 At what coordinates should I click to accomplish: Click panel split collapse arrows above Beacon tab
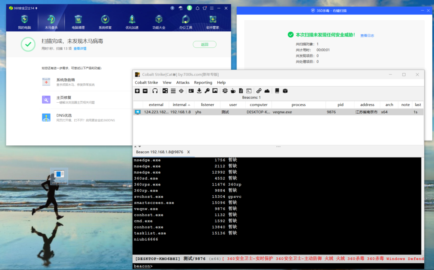[138, 147]
